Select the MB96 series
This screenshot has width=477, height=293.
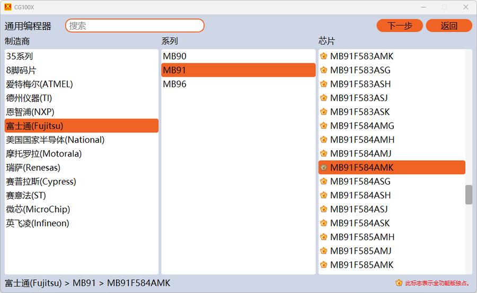175,84
